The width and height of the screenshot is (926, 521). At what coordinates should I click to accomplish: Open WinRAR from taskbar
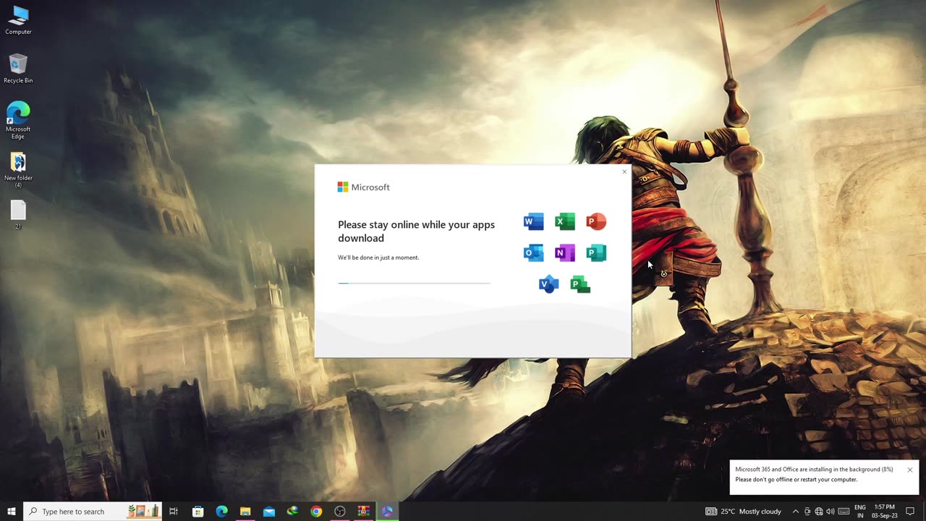pyautogui.click(x=364, y=512)
